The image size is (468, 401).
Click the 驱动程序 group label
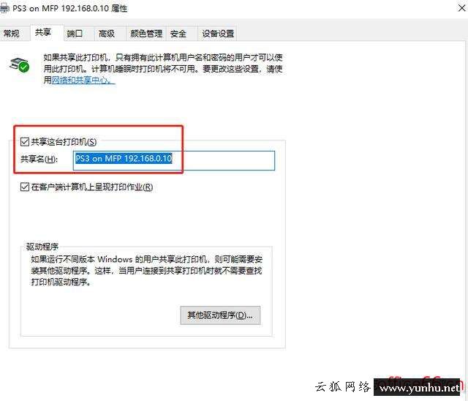click(42, 247)
